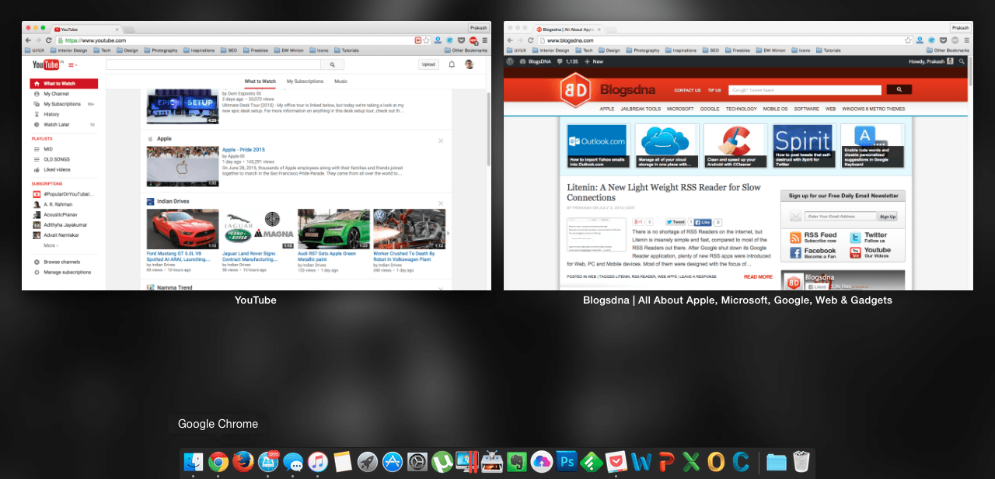Select the YouTube browser tab

[86, 29]
